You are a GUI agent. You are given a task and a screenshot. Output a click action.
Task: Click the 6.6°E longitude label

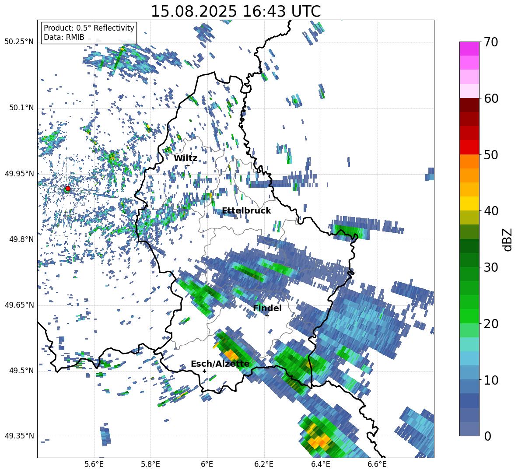pyautogui.click(x=377, y=464)
